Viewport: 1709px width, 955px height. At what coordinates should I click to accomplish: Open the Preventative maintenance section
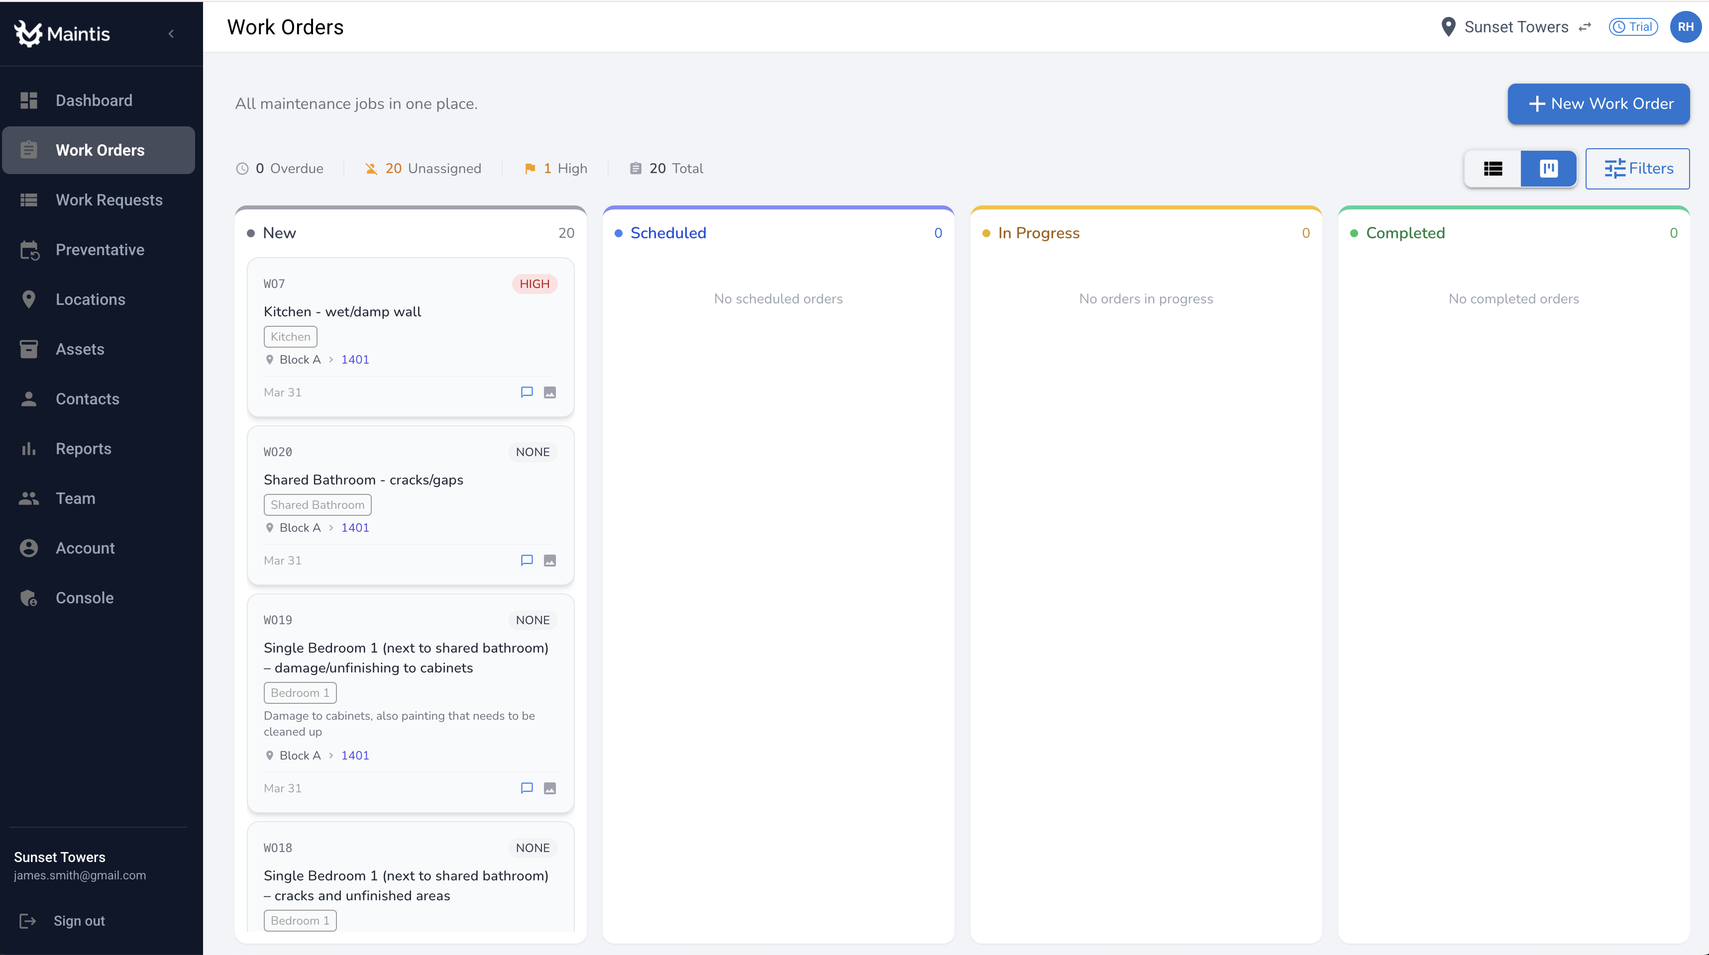[x=100, y=249]
